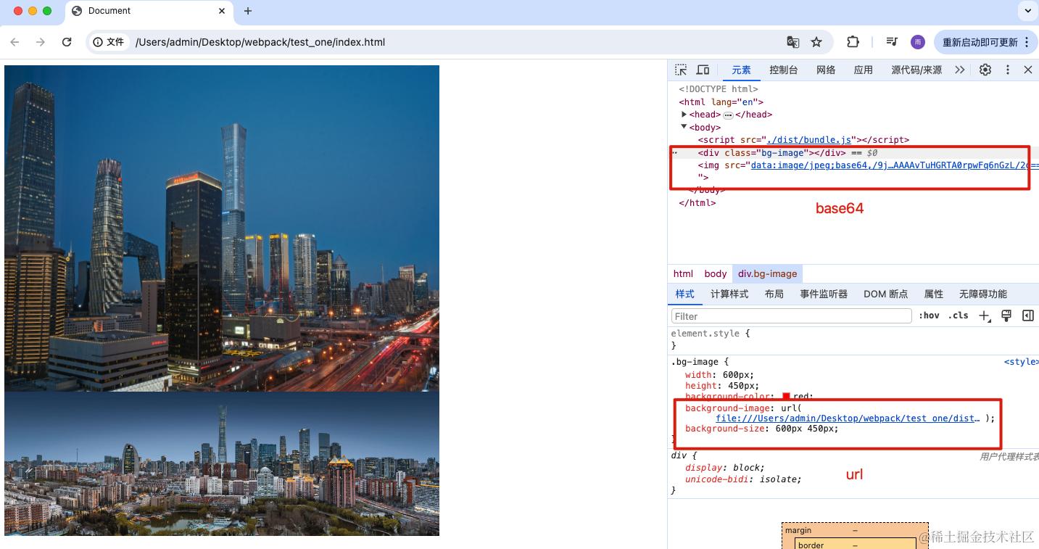Viewport: 1039px width, 549px height.
Task: Click the new style rule plus icon
Action: 984,315
